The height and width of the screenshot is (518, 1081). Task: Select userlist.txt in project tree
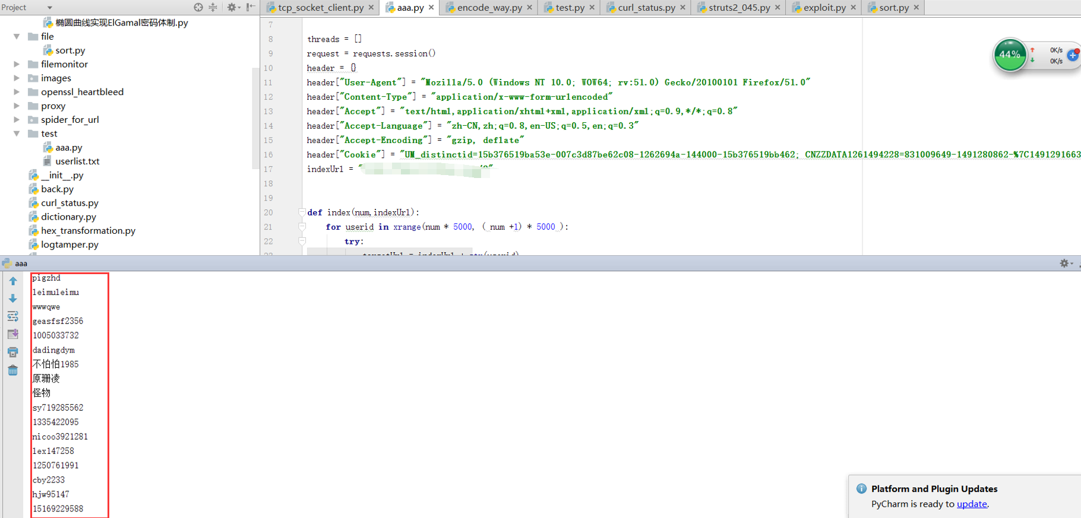[77, 161]
